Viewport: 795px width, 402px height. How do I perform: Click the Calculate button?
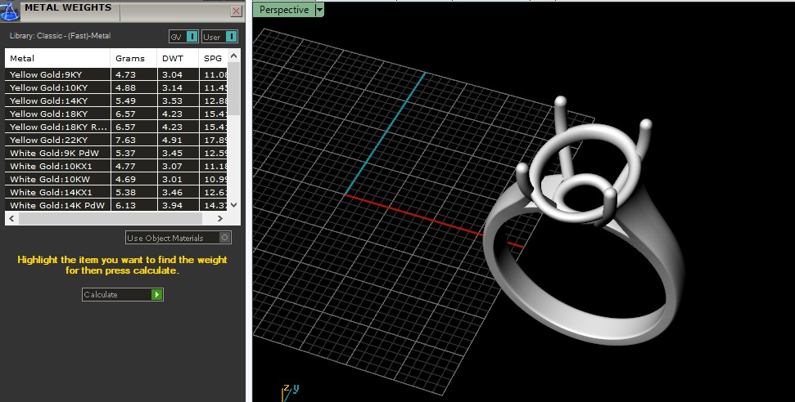(x=123, y=294)
